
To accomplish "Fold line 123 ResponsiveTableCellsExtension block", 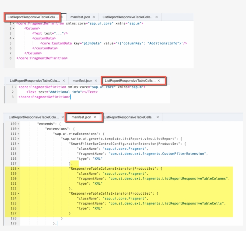I will coord(18,194).
